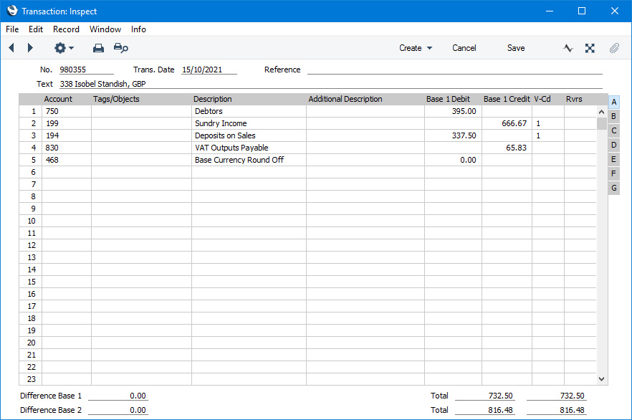Click the No. field 980355

point(86,70)
